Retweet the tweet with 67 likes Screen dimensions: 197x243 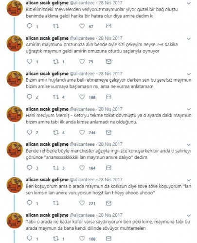coord(56,26)
